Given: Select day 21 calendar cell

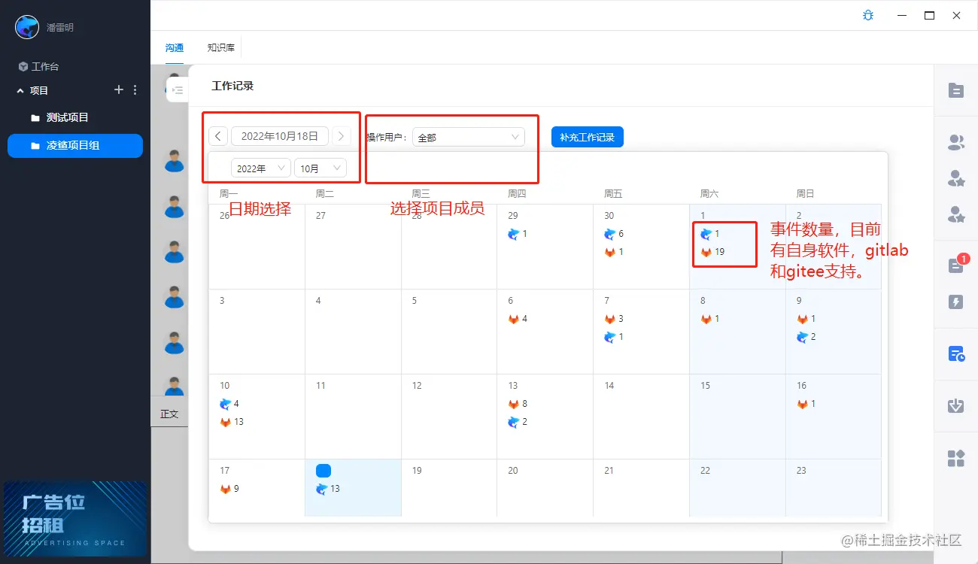Looking at the screenshot, I should (641, 487).
